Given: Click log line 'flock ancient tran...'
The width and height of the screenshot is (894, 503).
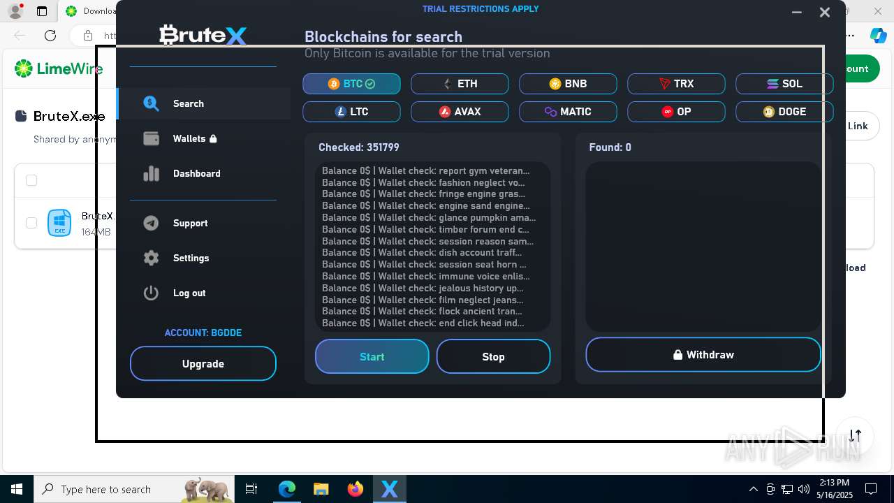Looking at the screenshot, I should pos(422,311).
